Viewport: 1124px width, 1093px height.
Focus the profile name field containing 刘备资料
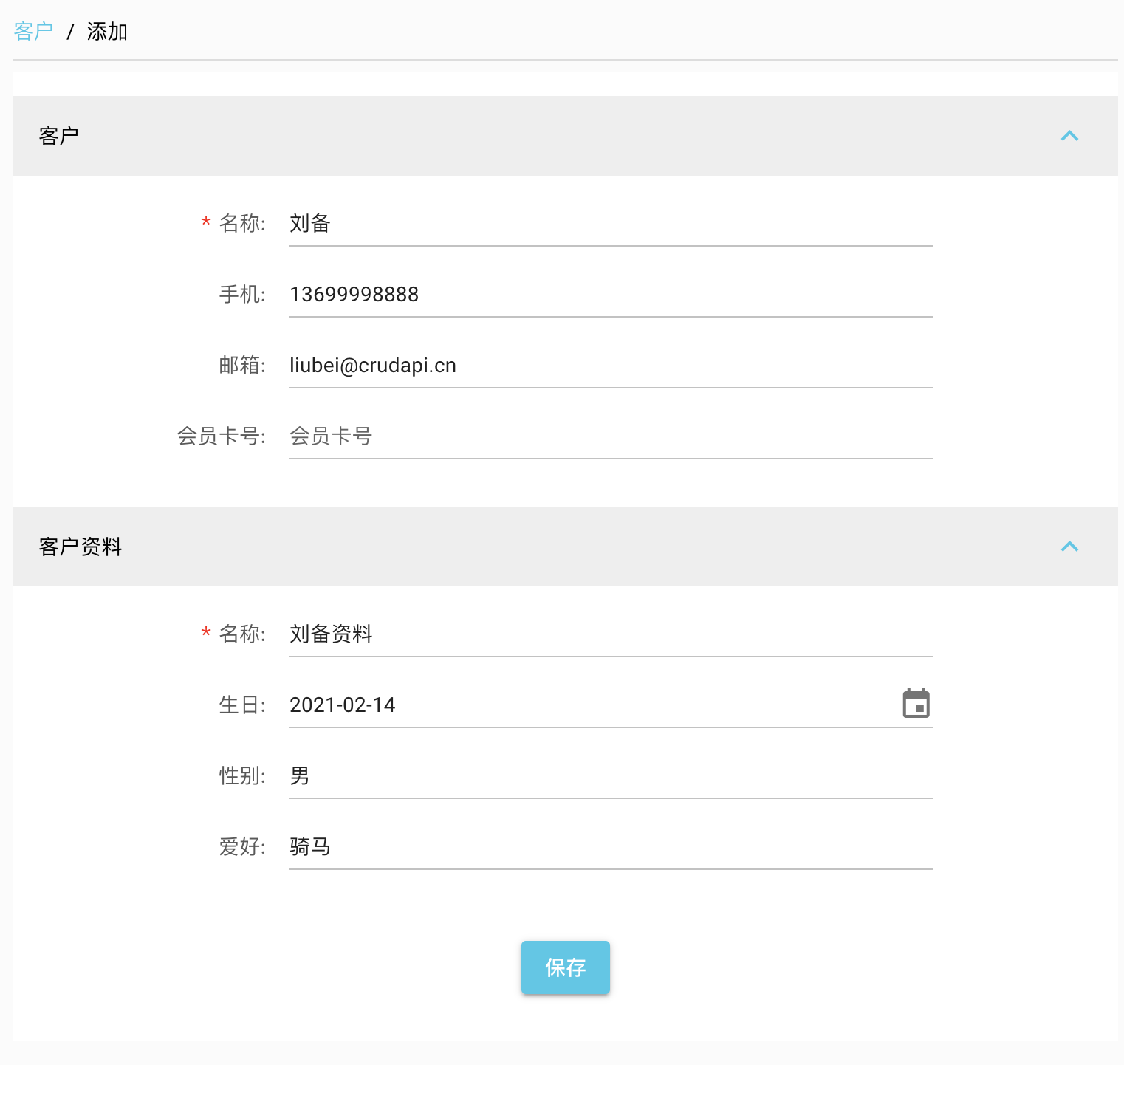[610, 634]
